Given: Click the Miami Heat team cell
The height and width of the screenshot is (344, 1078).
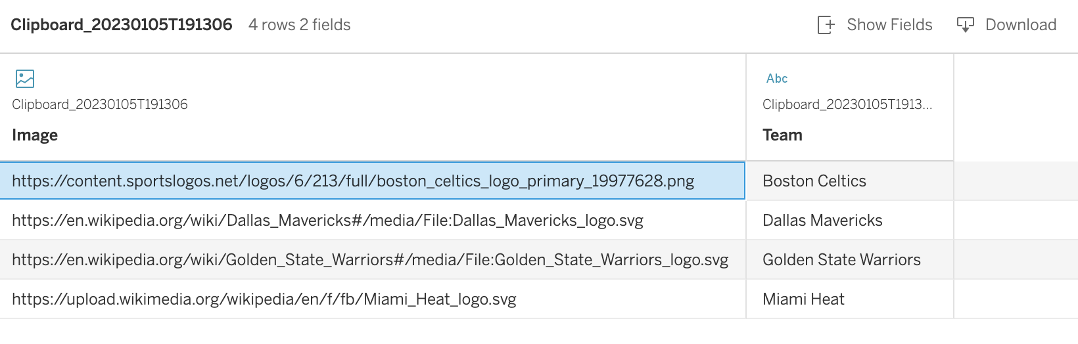Looking at the screenshot, I should 803,299.
